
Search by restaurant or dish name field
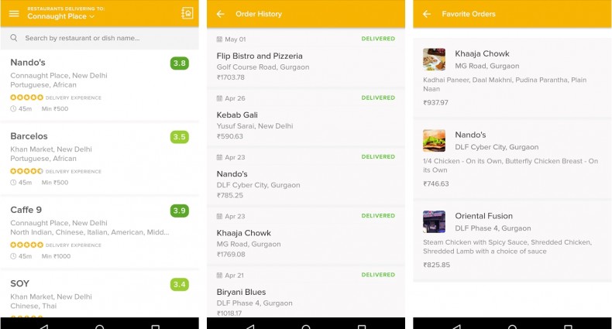coord(99,38)
